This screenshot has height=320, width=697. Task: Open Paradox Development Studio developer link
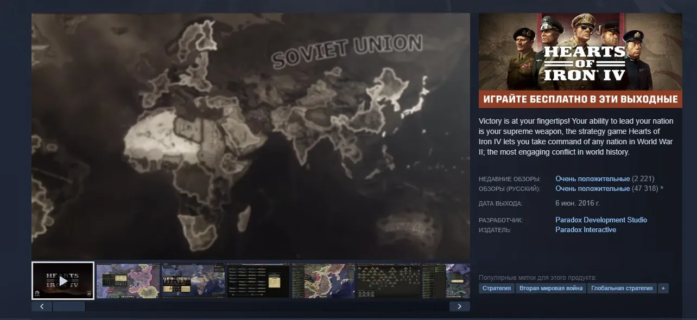pos(601,220)
